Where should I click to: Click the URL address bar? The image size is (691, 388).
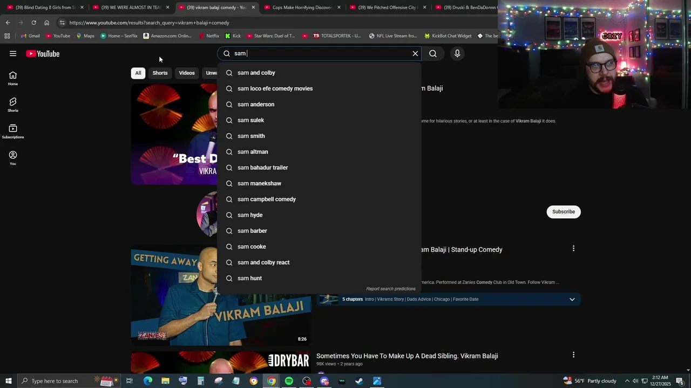pos(275,23)
